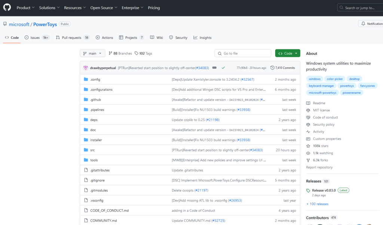Open the PowerToys repository link
383x225 pixels.
(45, 24)
